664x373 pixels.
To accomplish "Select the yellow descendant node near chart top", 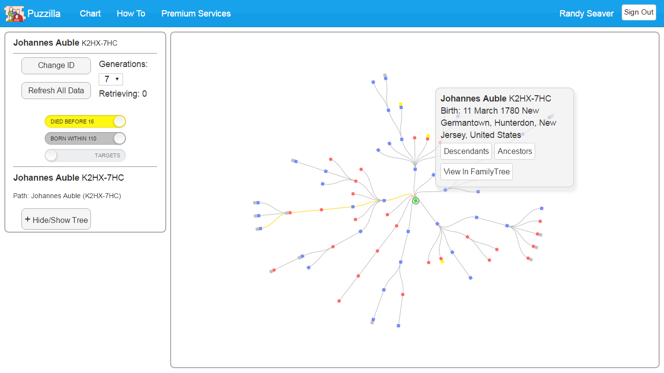I will (x=401, y=103).
